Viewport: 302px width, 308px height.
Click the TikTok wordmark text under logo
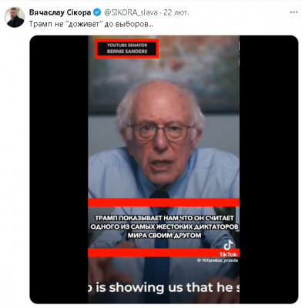(x=228, y=254)
